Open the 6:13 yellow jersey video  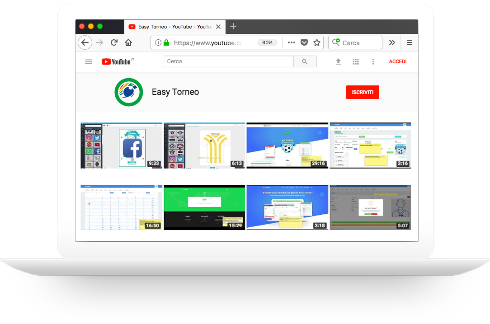pyautogui.click(x=204, y=146)
